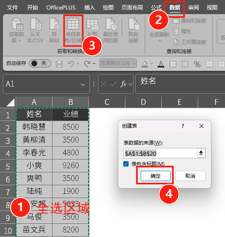The image size is (225, 237).
Task: Uncheck the table has headers (表包含标题) checkbox
Action: point(126,164)
